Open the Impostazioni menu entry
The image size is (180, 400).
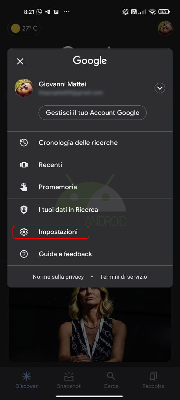[x=90, y=232]
